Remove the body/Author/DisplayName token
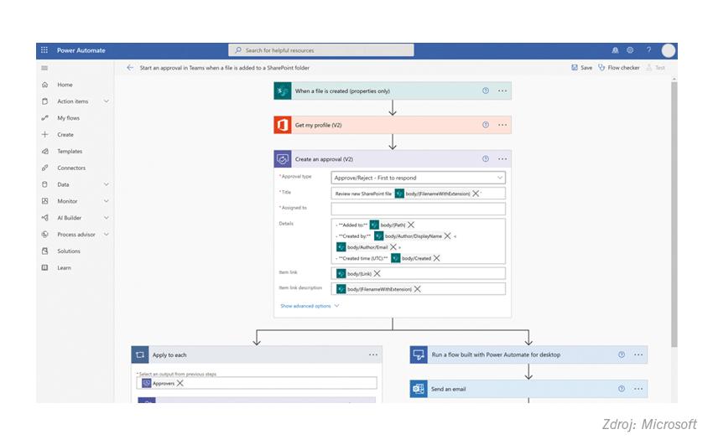The width and height of the screenshot is (713, 445). point(447,236)
